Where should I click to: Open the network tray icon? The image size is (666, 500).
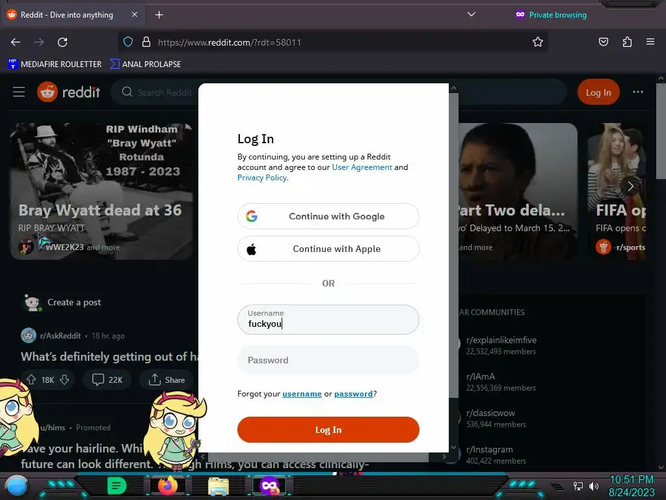[578, 486]
